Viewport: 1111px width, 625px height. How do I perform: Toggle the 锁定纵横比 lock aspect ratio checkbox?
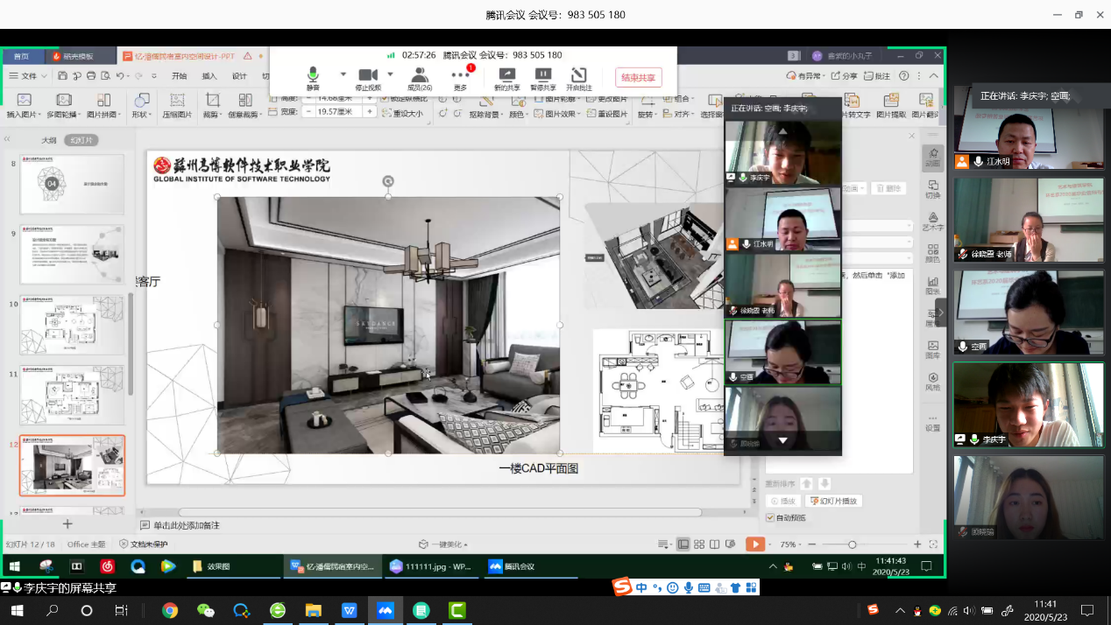tap(384, 97)
